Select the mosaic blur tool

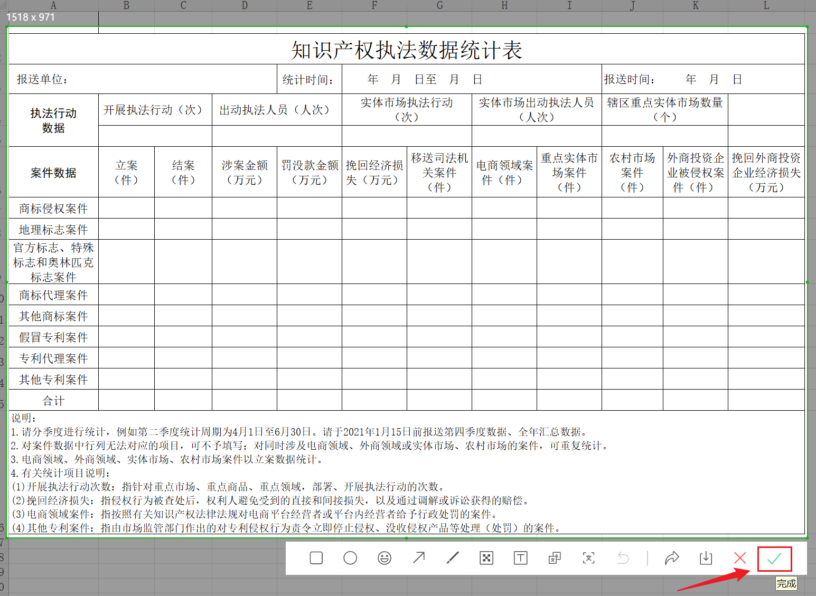[x=486, y=558]
